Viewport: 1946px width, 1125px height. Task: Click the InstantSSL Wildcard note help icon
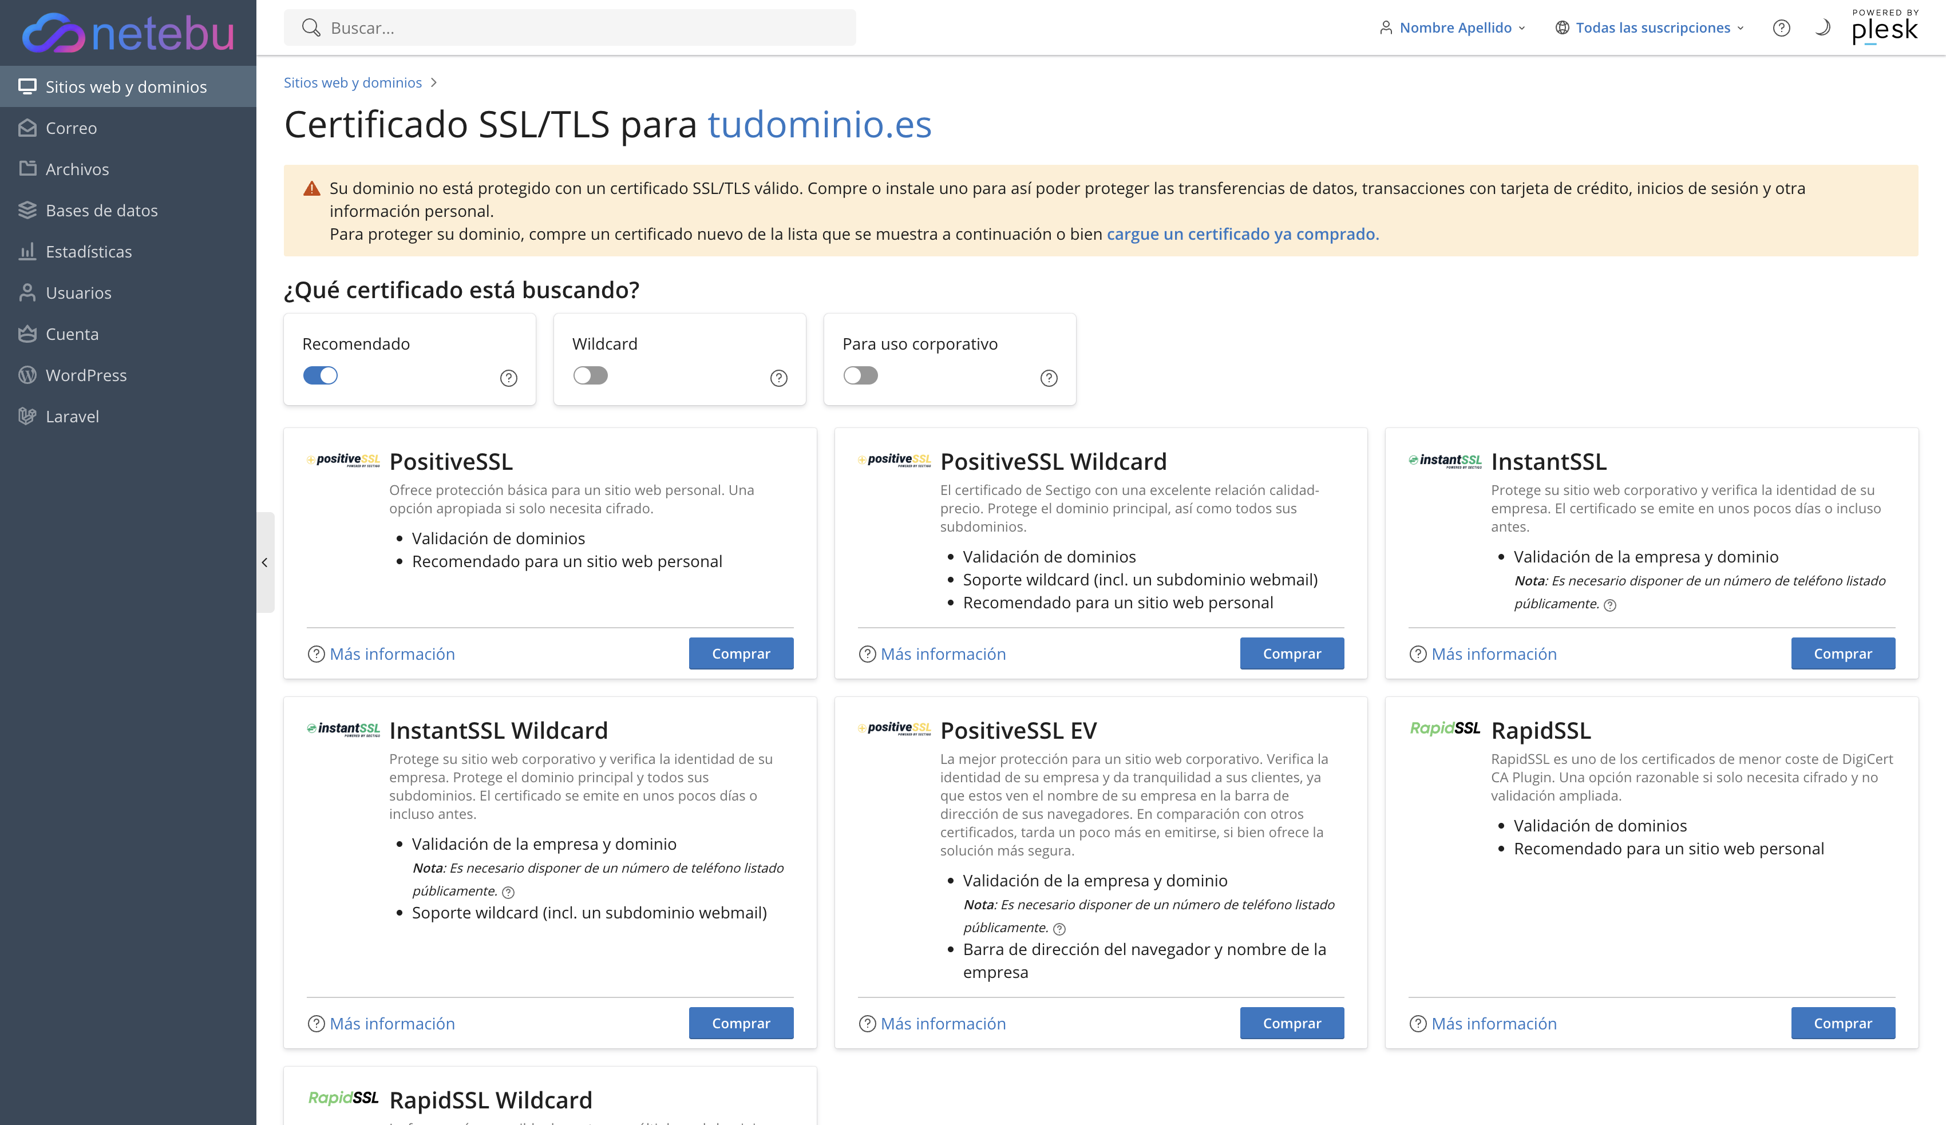tap(508, 892)
